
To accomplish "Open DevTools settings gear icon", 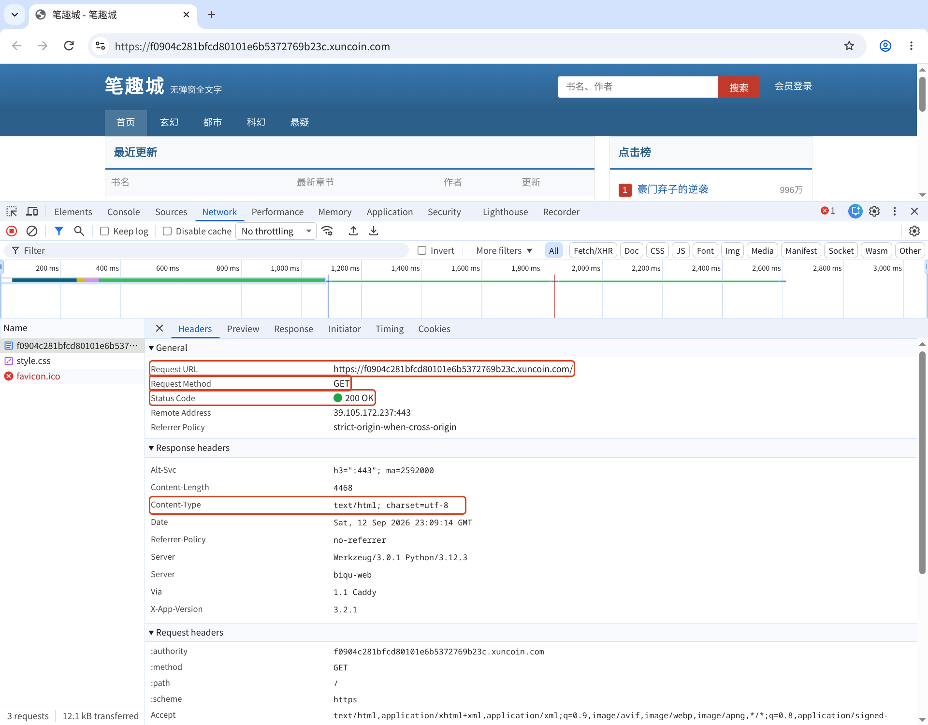I will point(874,211).
